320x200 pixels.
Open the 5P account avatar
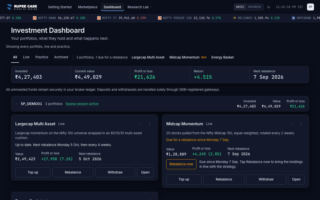click(310, 7)
